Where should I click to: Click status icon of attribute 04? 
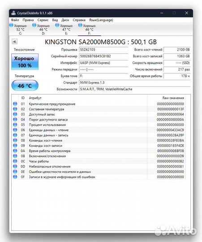pyautogui.click(x=15, y=120)
